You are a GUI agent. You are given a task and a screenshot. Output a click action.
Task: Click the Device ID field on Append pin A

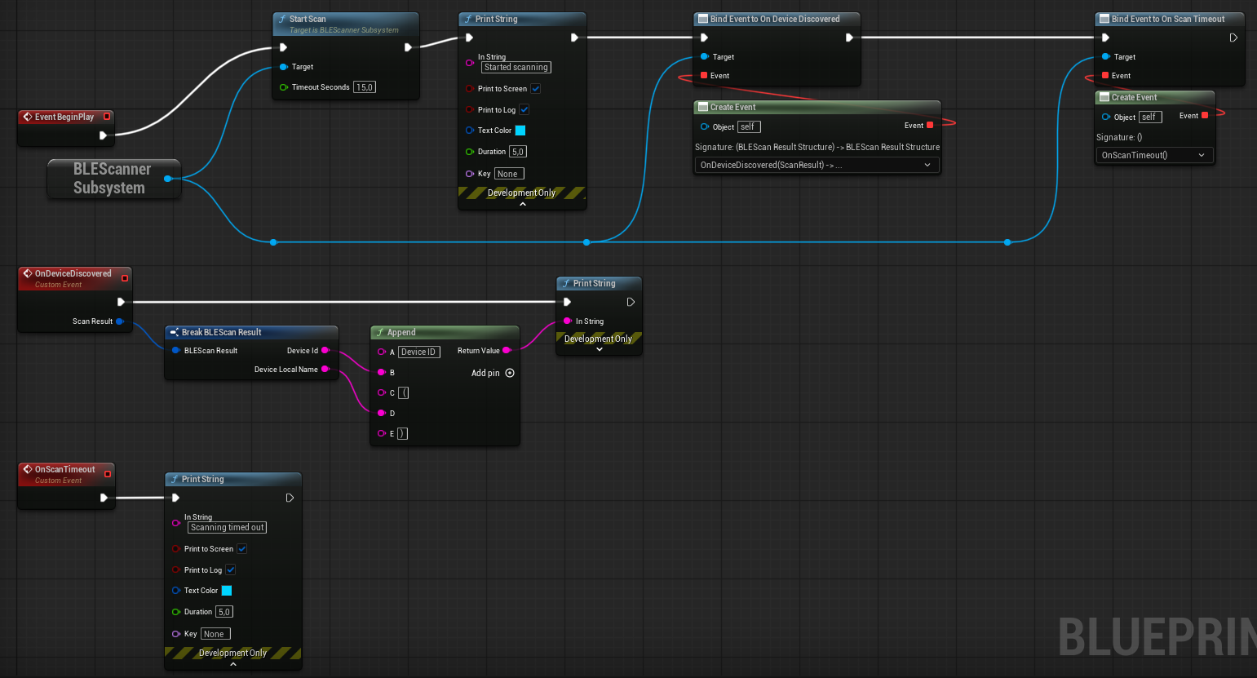tap(419, 352)
